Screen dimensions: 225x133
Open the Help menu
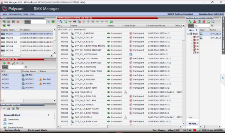tap(32, 14)
